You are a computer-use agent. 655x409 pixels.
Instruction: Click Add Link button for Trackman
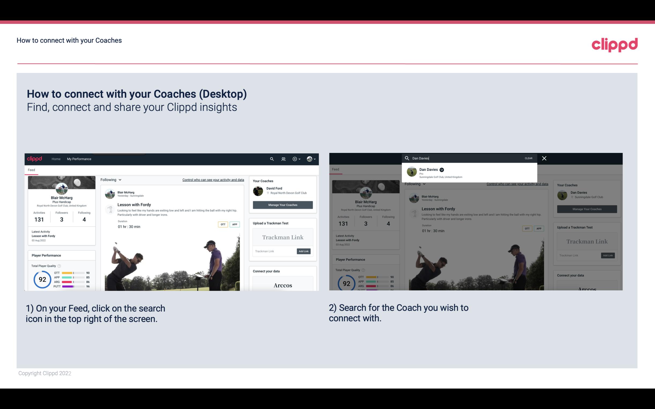pyautogui.click(x=304, y=251)
